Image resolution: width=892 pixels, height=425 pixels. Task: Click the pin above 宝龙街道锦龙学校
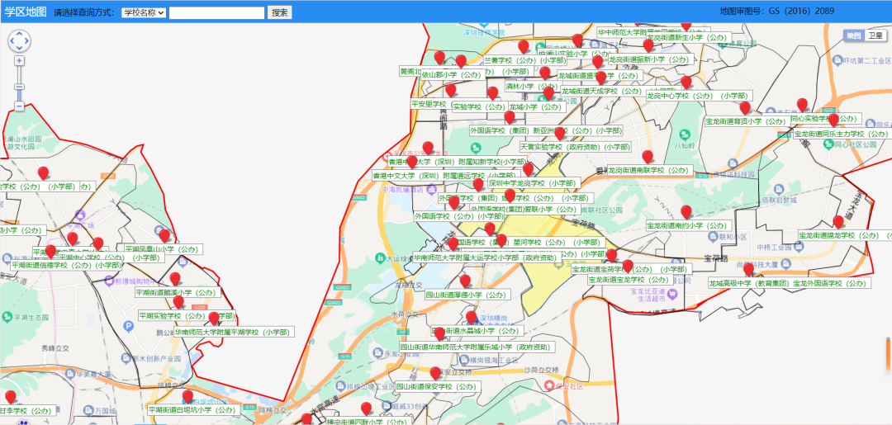coord(838,222)
